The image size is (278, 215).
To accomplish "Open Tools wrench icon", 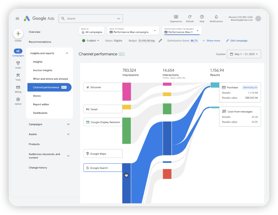I will (18, 75).
